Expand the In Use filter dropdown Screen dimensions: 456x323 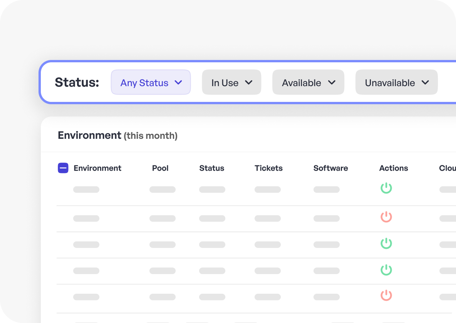click(231, 82)
